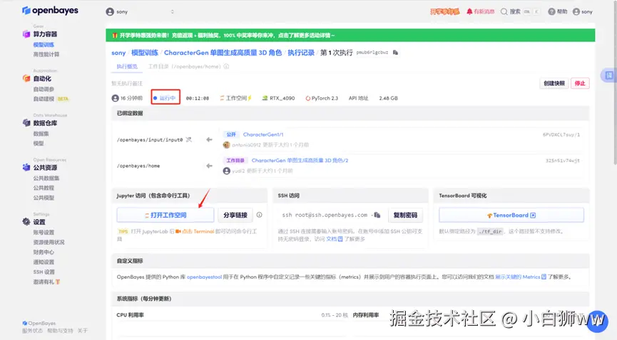
Task: Open 账号设置 in the sidebar
Action: pyautogui.click(x=44, y=233)
